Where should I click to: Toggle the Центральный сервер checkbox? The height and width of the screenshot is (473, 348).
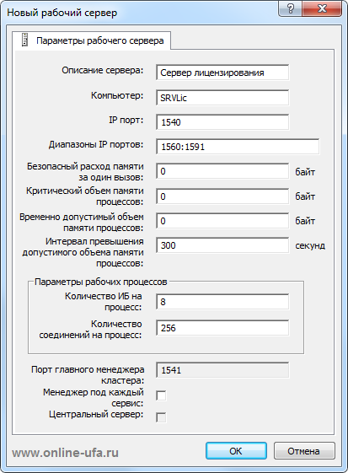(x=161, y=417)
